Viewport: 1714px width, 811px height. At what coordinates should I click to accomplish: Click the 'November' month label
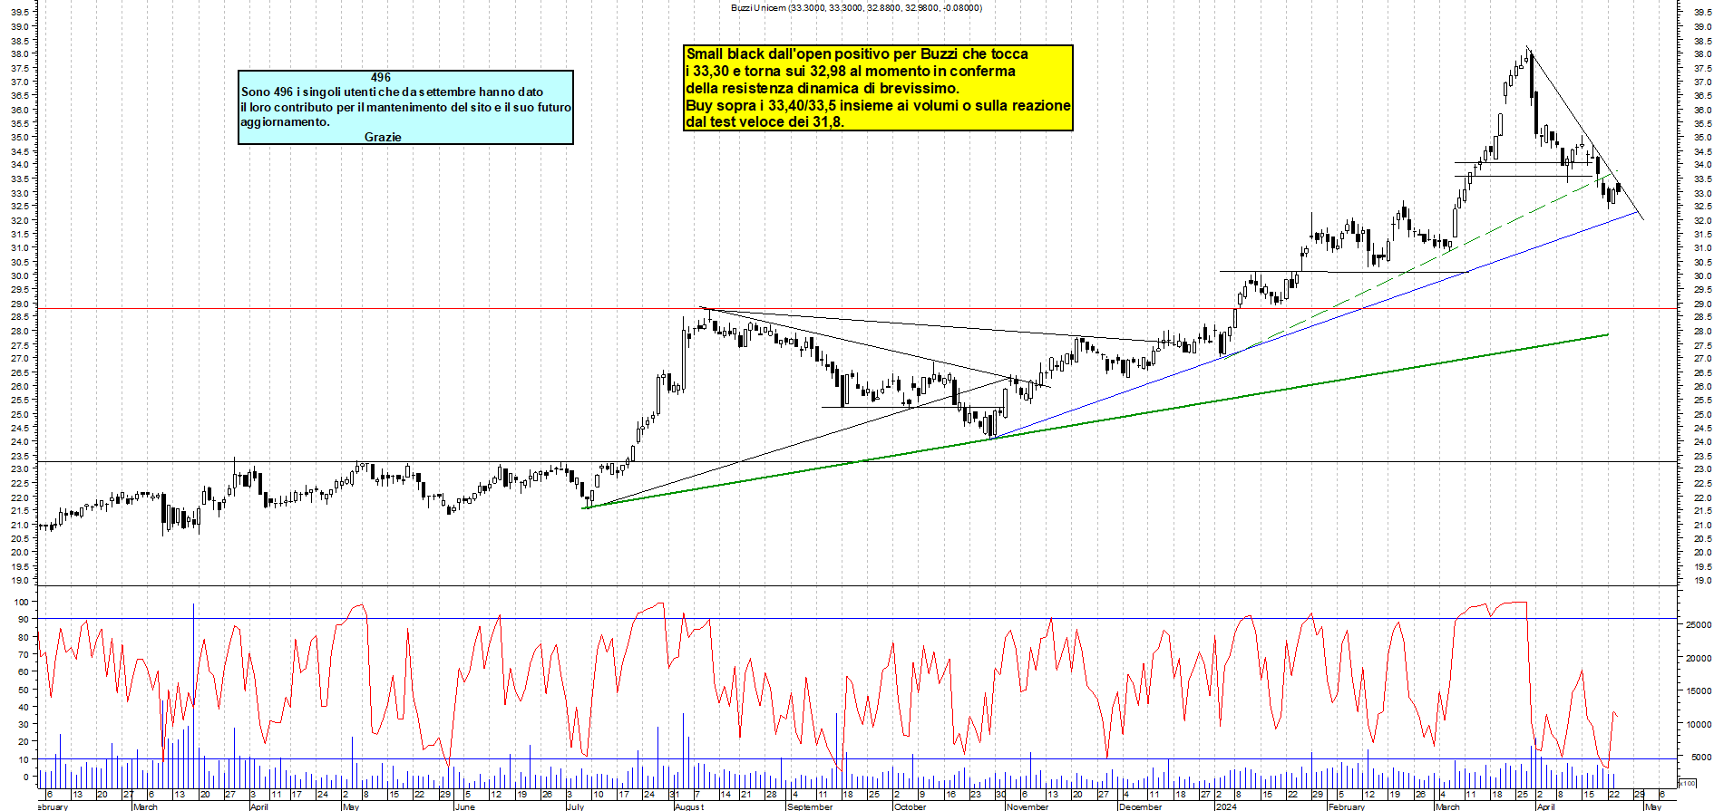(1027, 806)
